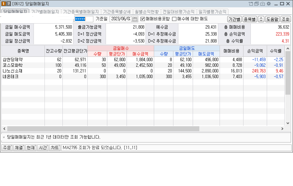Select the 월별손익현황 tab
The height and width of the screenshot is (186, 293).
[x=147, y=12]
